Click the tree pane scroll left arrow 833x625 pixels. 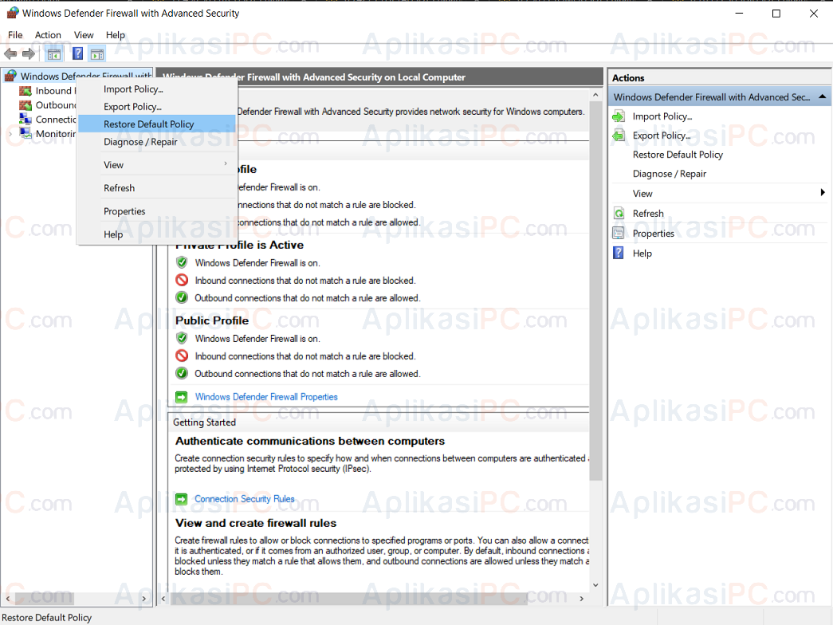(x=8, y=599)
